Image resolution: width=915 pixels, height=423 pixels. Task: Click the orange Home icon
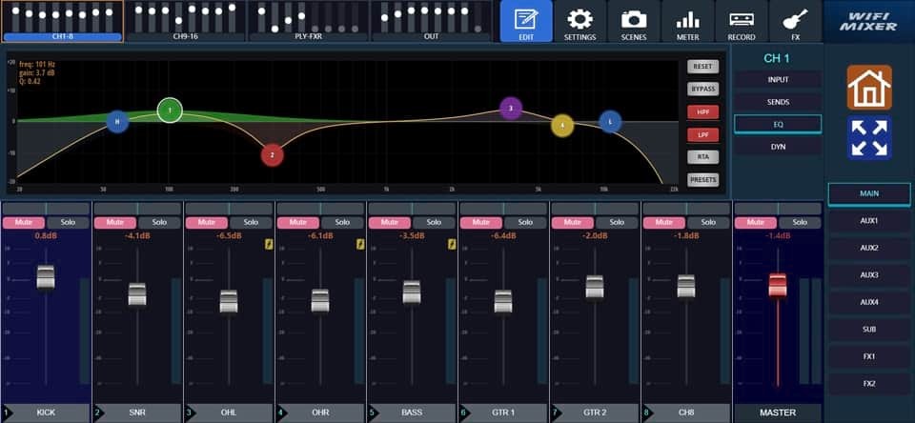pos(869,88)
